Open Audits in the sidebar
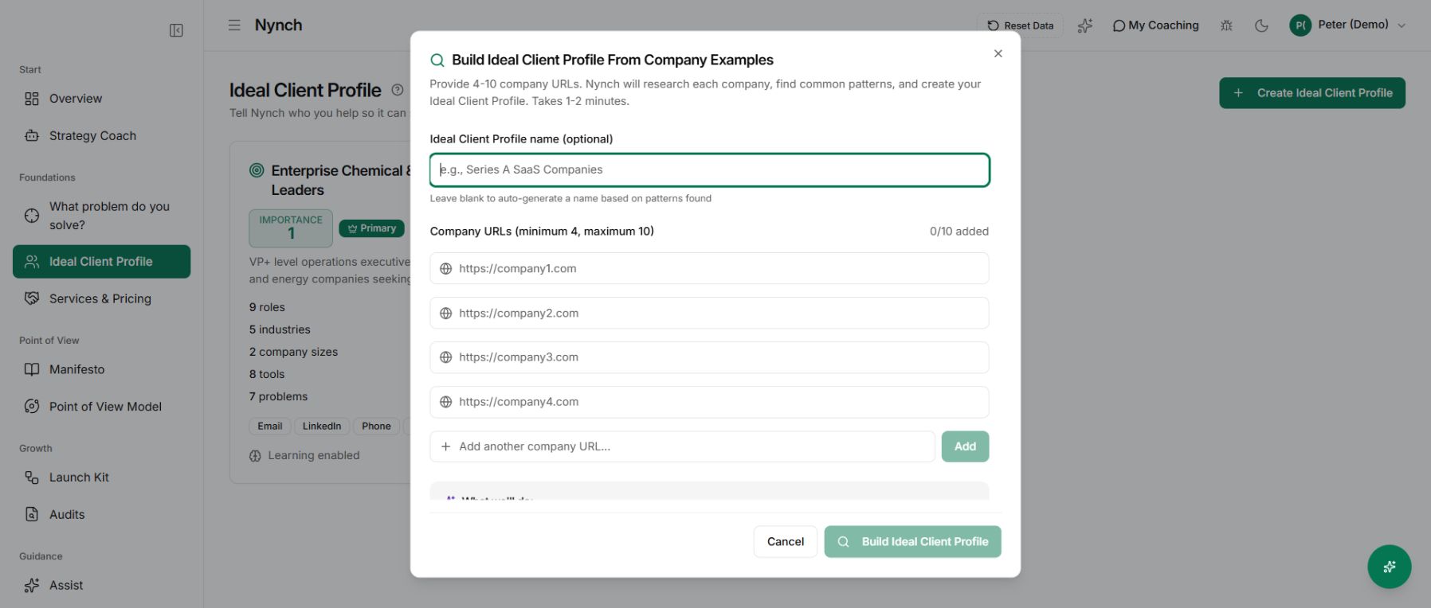The height and width of the screenshot is (608, 1431). coord(101,515)
